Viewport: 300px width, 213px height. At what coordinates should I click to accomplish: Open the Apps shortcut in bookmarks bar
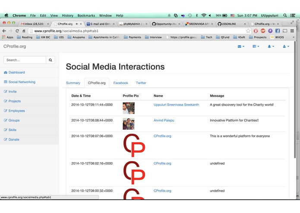pos(8,37)
